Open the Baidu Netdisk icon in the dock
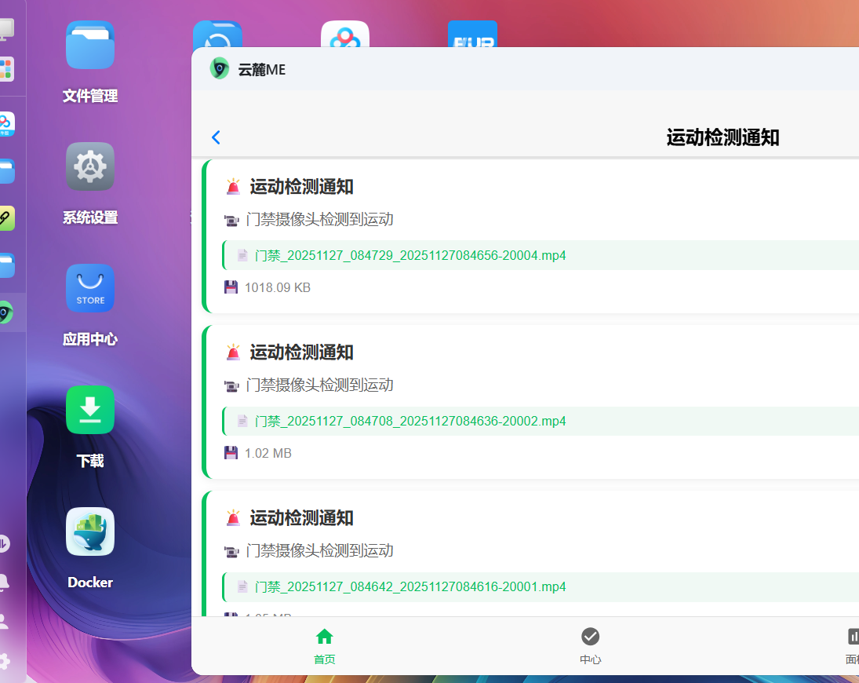The image size is (859, 683). tap(5, 124)
